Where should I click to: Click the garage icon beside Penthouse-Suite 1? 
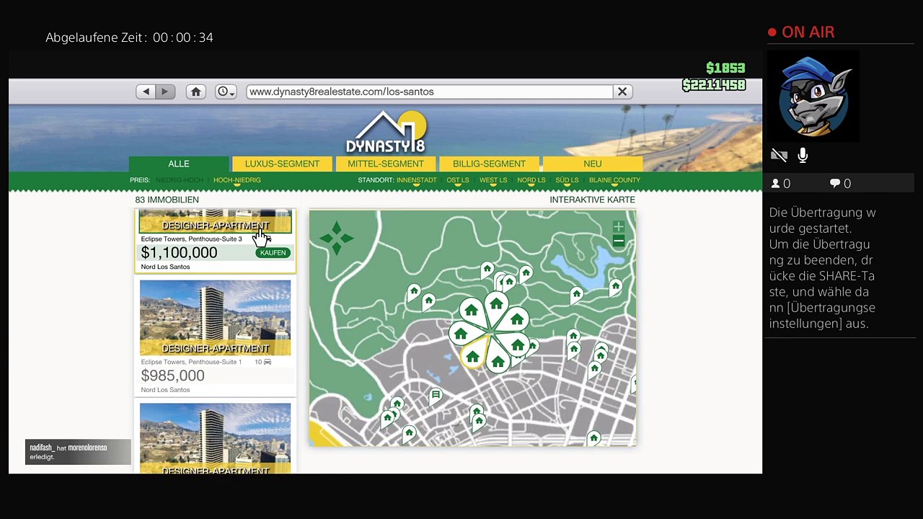[x=268, y=362]
